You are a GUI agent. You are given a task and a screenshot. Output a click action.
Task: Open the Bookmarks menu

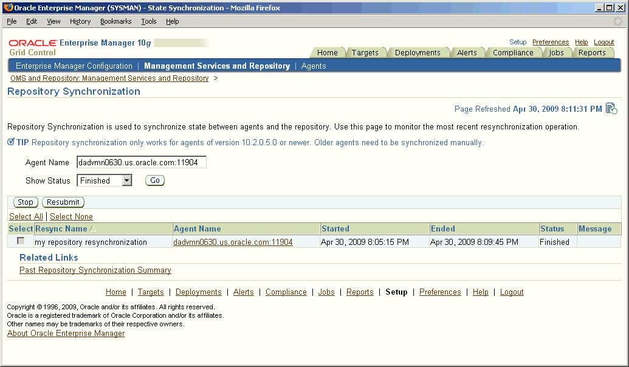[x=116, y=21]
